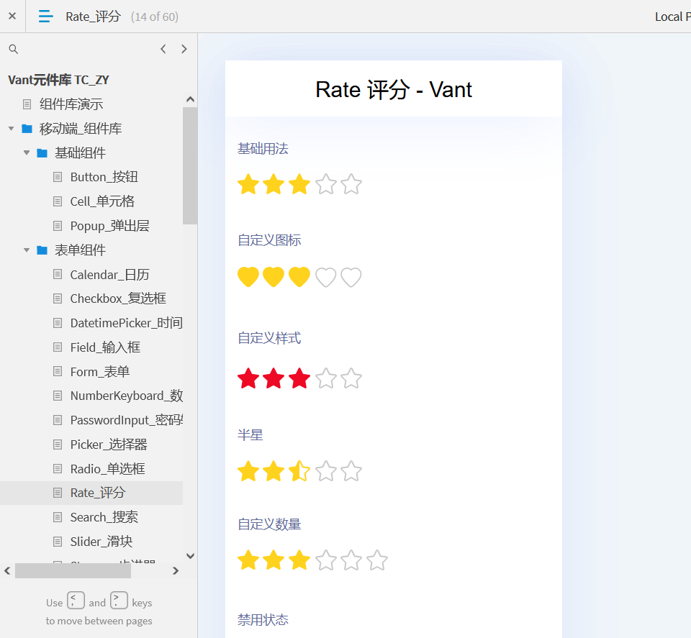691x638 pixels.
Task: Toggle the sitemap hamburger menu icon
Action: pyautogui.click(x=46, y=17)
